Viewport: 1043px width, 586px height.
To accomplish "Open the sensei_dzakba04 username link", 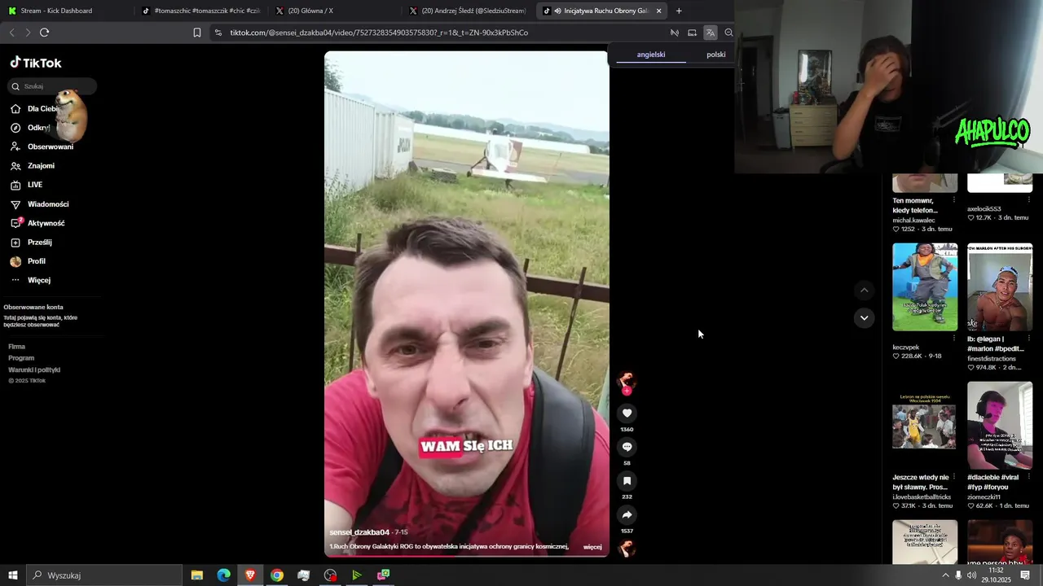I will (x=359, y=532).
